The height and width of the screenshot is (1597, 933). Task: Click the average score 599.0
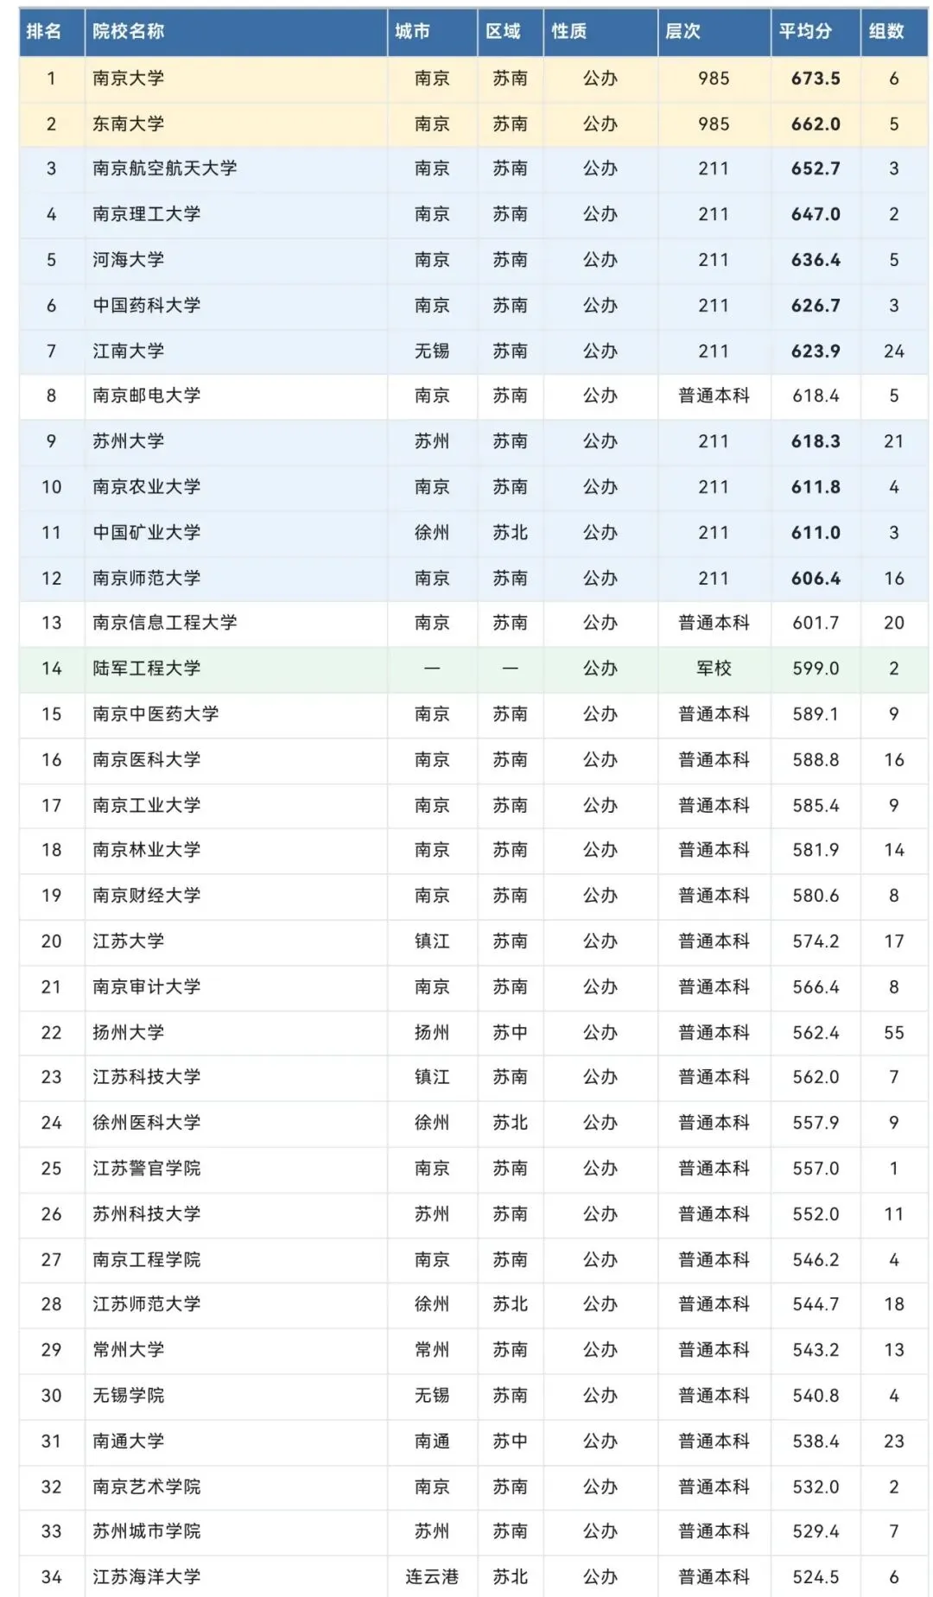point(816,669)
